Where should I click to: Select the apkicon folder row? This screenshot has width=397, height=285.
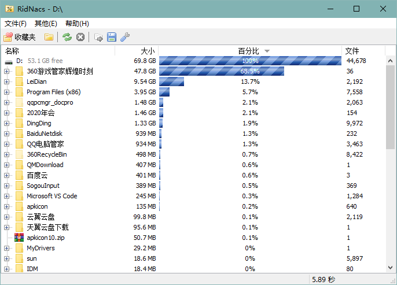tap(193, 206)
